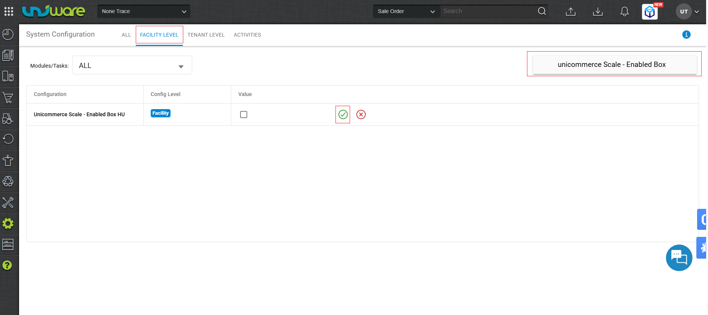The height and width of the screenshot is (315, 708).
Task: Open the notifications bell
Action: pos(625,12)
